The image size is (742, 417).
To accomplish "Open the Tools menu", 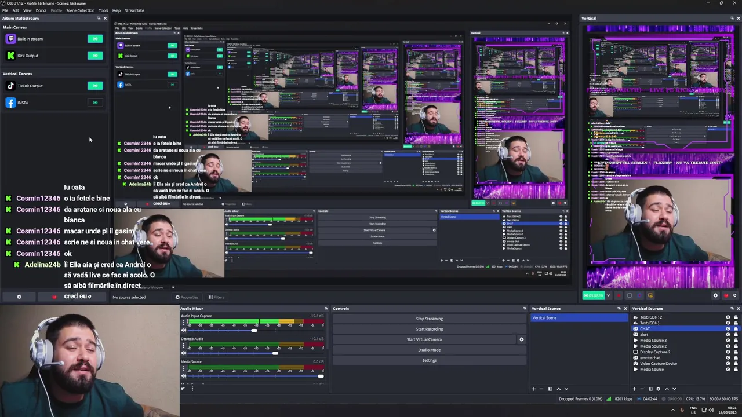I will pyautogui.click(x=103, y=10).
